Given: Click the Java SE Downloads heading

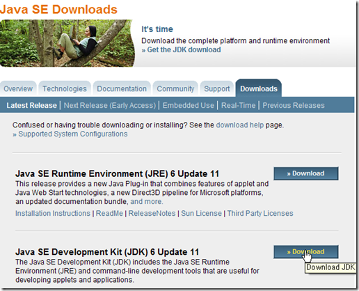Looking at the screenshot, I should tap(58, 10).
